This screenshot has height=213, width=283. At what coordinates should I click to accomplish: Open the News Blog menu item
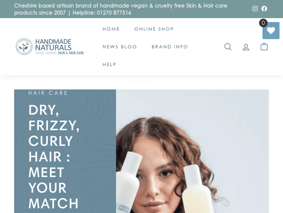[120, 47]
